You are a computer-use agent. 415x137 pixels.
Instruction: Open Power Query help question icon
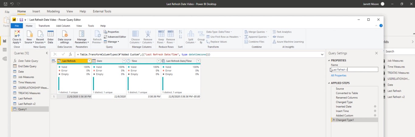click(381, 26)
